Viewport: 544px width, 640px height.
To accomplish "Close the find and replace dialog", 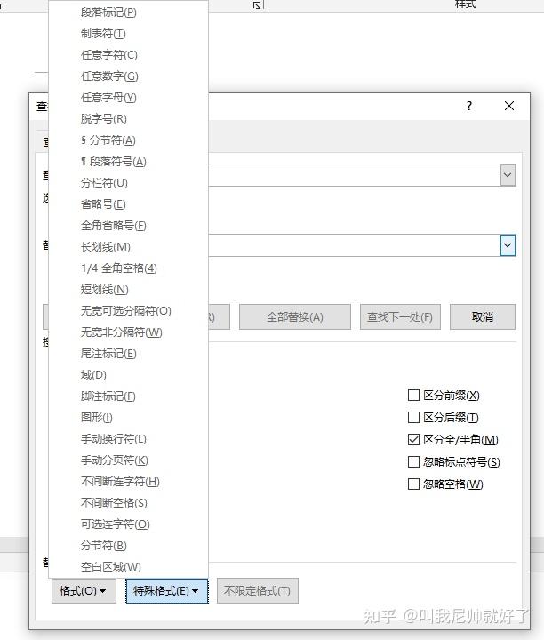I will point(509,106).
